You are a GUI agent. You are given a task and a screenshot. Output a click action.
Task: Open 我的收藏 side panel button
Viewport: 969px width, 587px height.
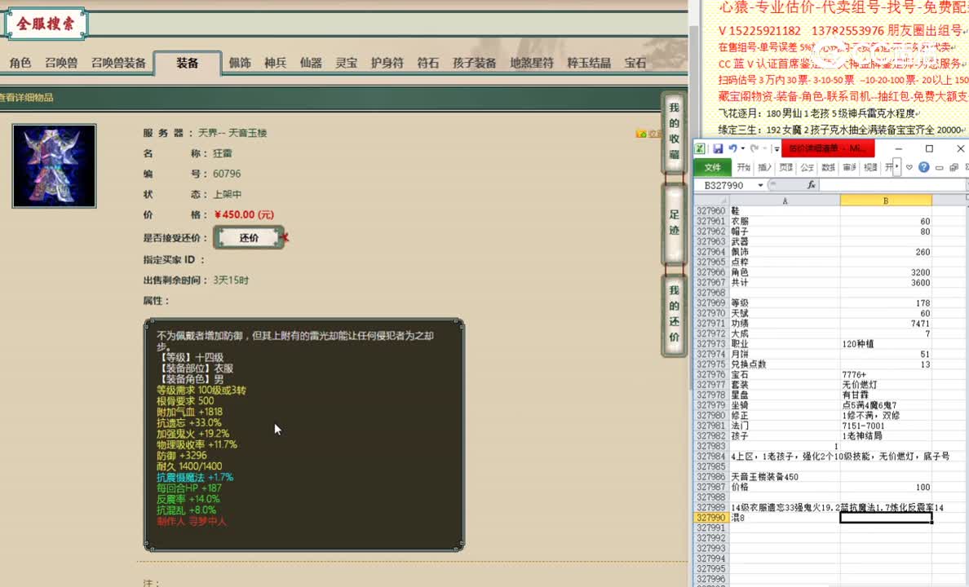point(674,130)
